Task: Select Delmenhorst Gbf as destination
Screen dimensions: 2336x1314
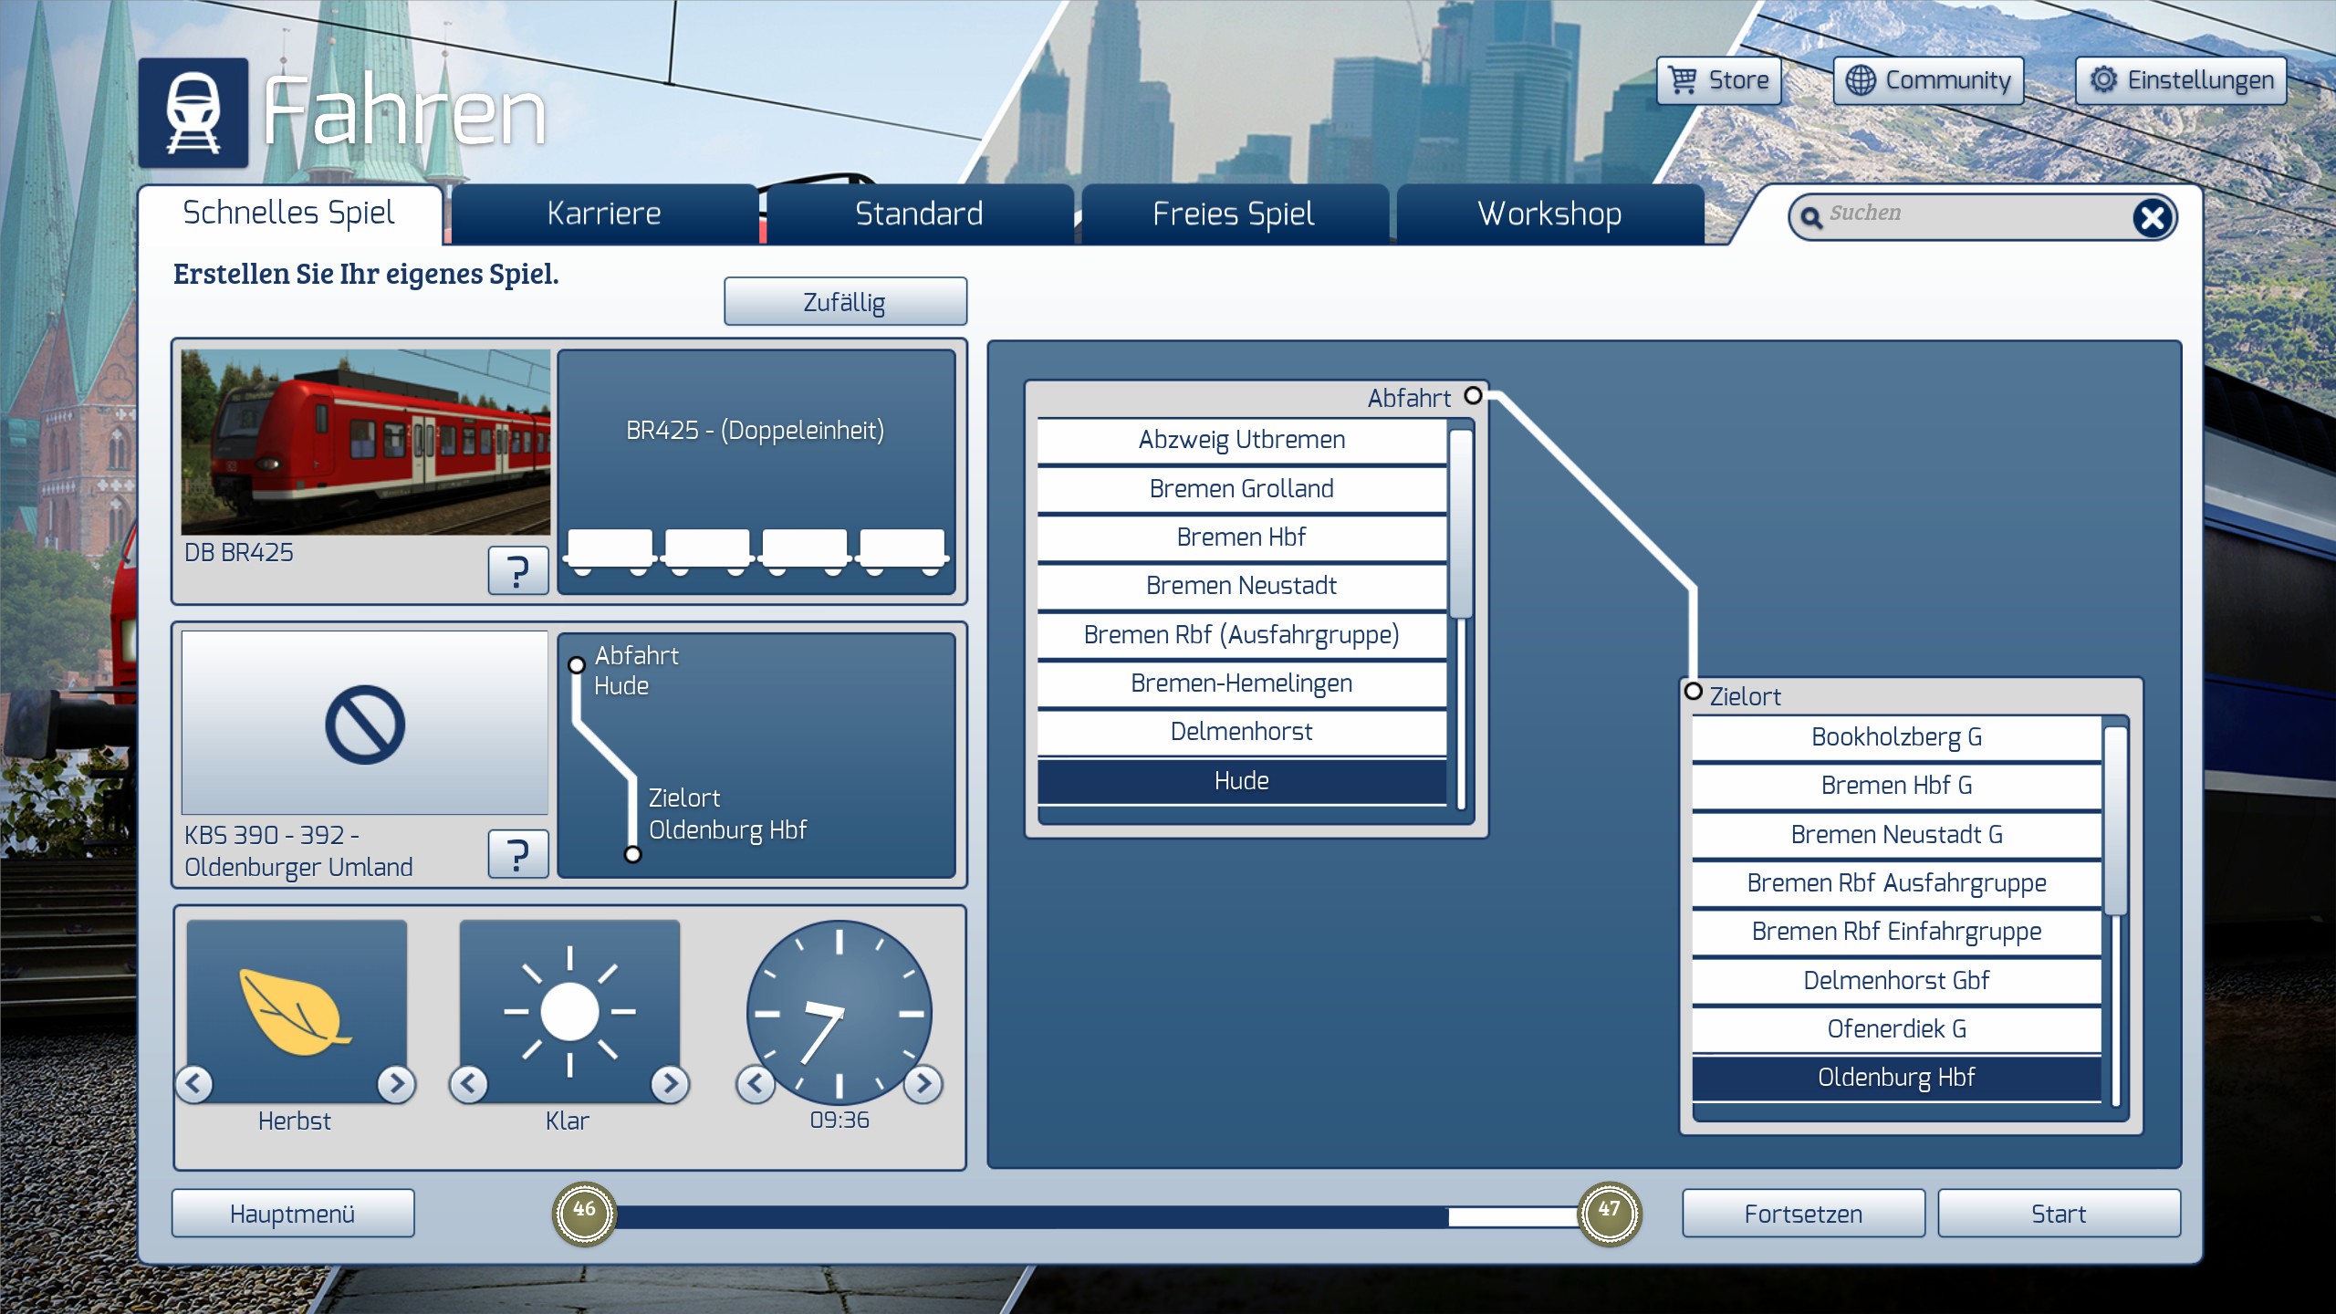Action: pyautogui.click(x=1895, y=980)
